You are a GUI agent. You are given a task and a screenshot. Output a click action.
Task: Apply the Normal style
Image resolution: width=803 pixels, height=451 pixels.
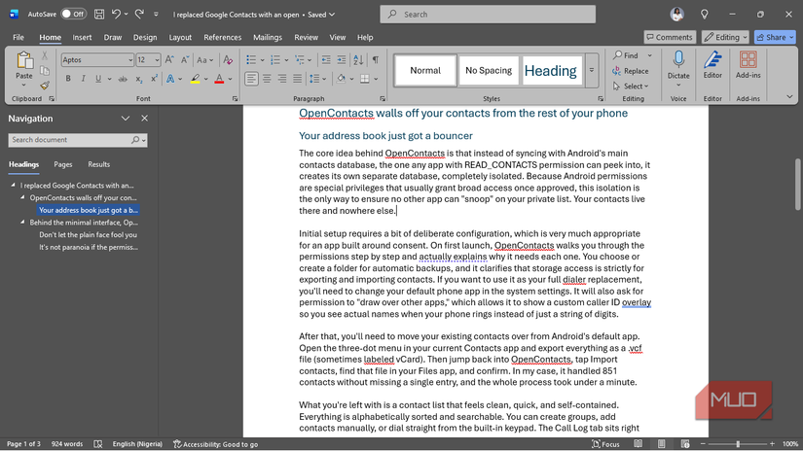click(x=425, y=71)
